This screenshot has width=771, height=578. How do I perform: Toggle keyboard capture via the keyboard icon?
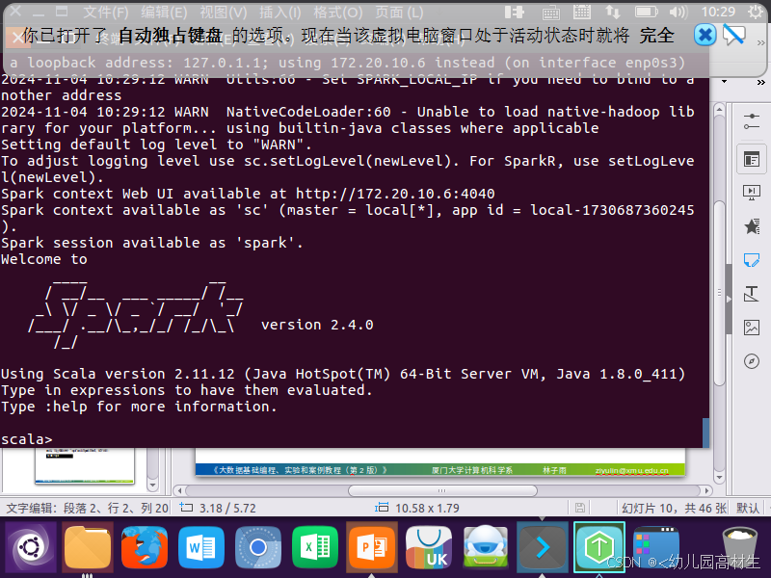[552, 10]
